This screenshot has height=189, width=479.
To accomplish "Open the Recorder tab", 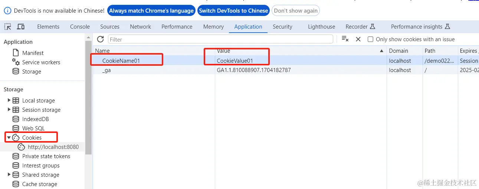I will [360, 27].
